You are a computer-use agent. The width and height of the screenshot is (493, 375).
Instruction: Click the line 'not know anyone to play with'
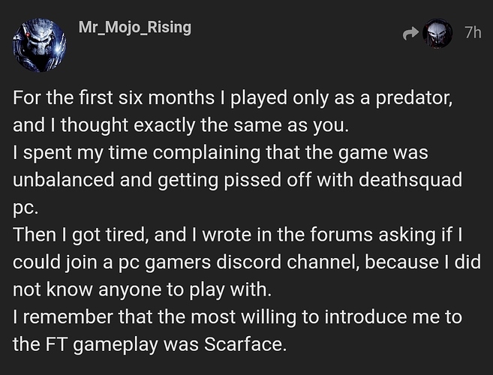point(142,289)
